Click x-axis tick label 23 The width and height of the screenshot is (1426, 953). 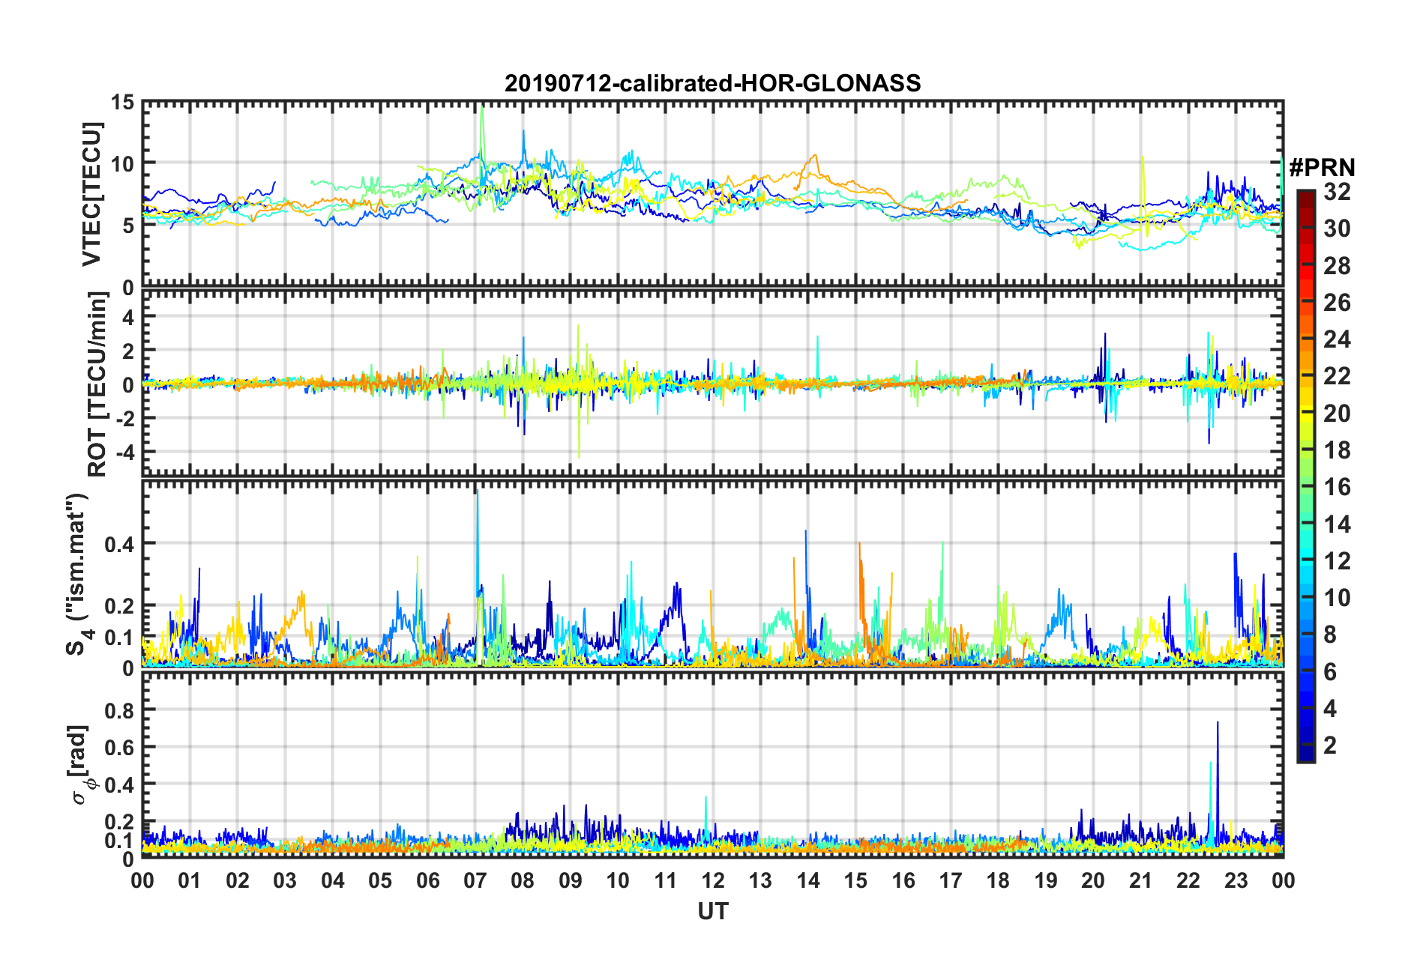[x=1236, y=880]
